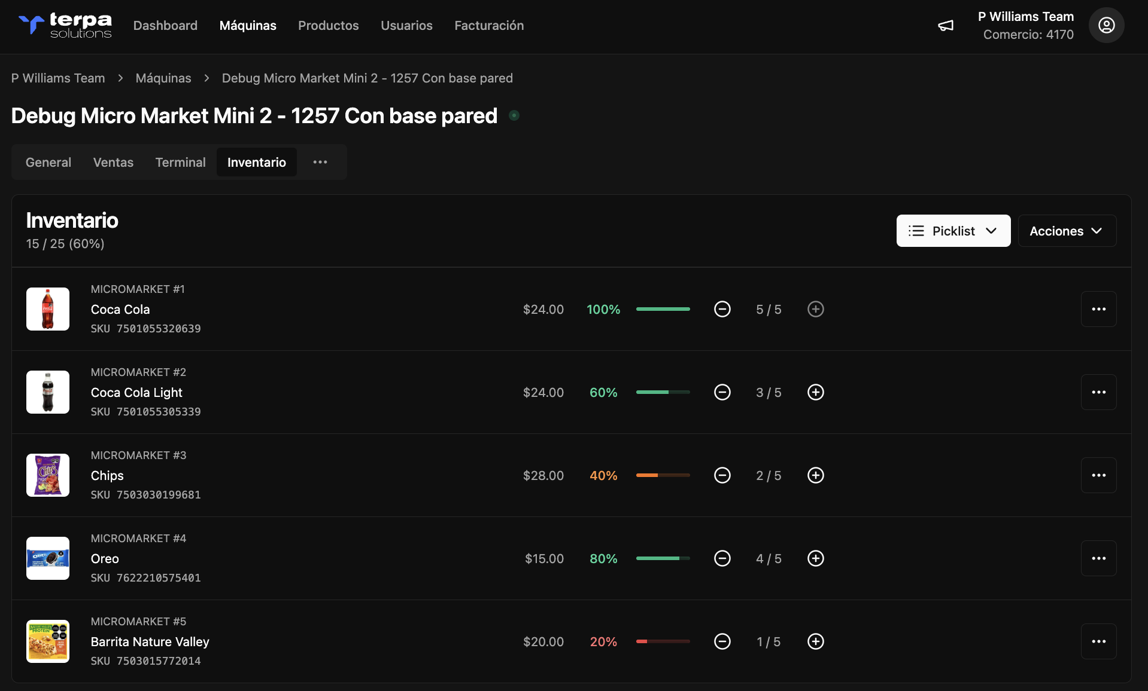Click the Terpa Solutions logo
Screen dimensions: 1148x691
65,25
